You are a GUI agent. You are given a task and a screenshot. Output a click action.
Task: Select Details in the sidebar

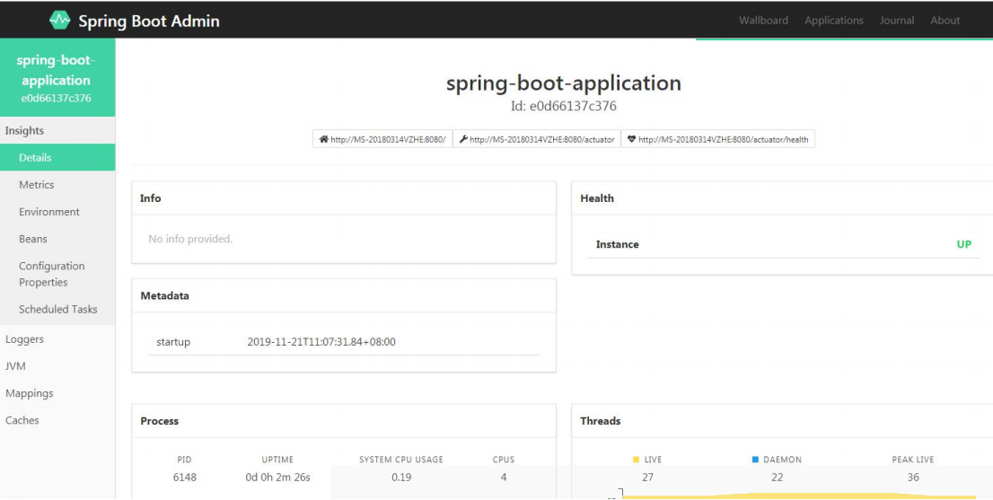point(57,158)
